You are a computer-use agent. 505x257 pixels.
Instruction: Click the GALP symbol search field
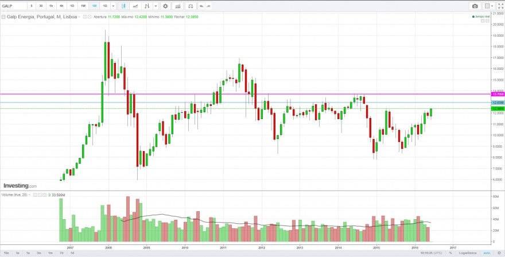click(14, 6)
